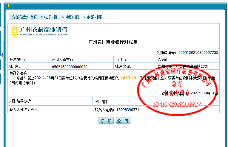The width and height of the screenshot is (228, 147).
Task: Click the 尊敬的客户 greeting text
Action: tap(19, 73)
